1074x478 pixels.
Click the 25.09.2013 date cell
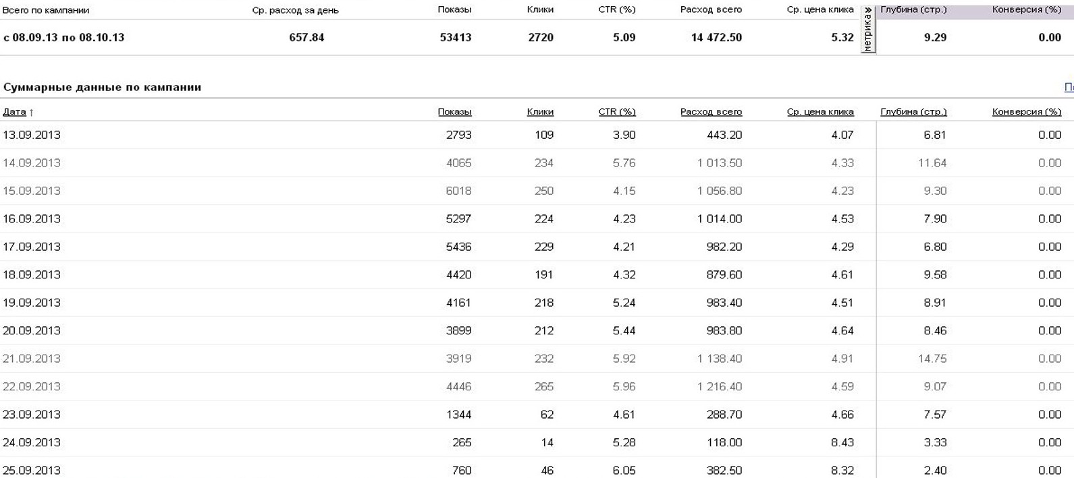point(32,470)
